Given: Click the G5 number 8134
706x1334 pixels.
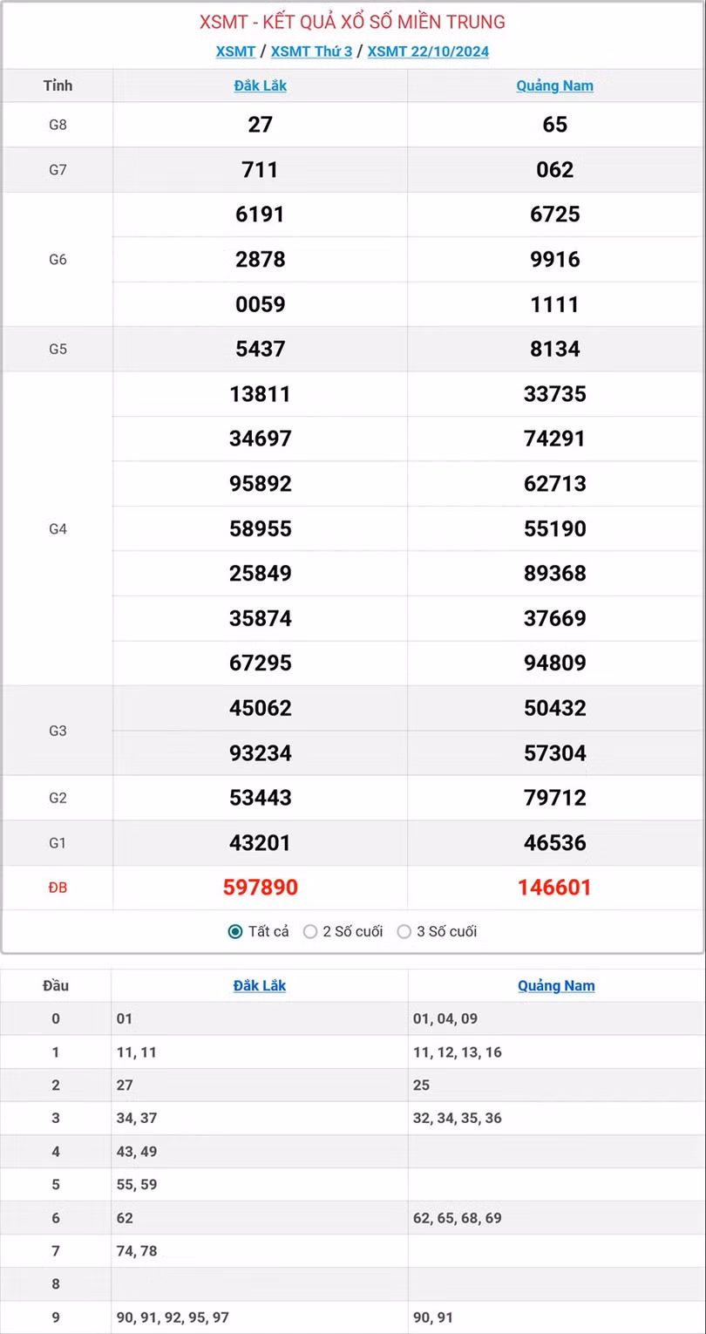Looking at the screenshot, I should pos(554,349).
